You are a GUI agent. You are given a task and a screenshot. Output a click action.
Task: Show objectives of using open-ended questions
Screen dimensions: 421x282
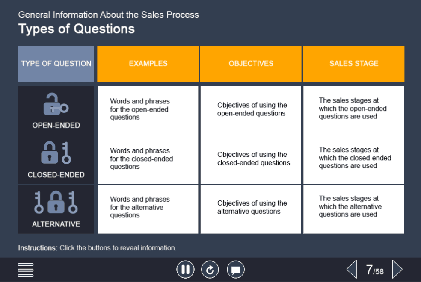click(251, 110)
